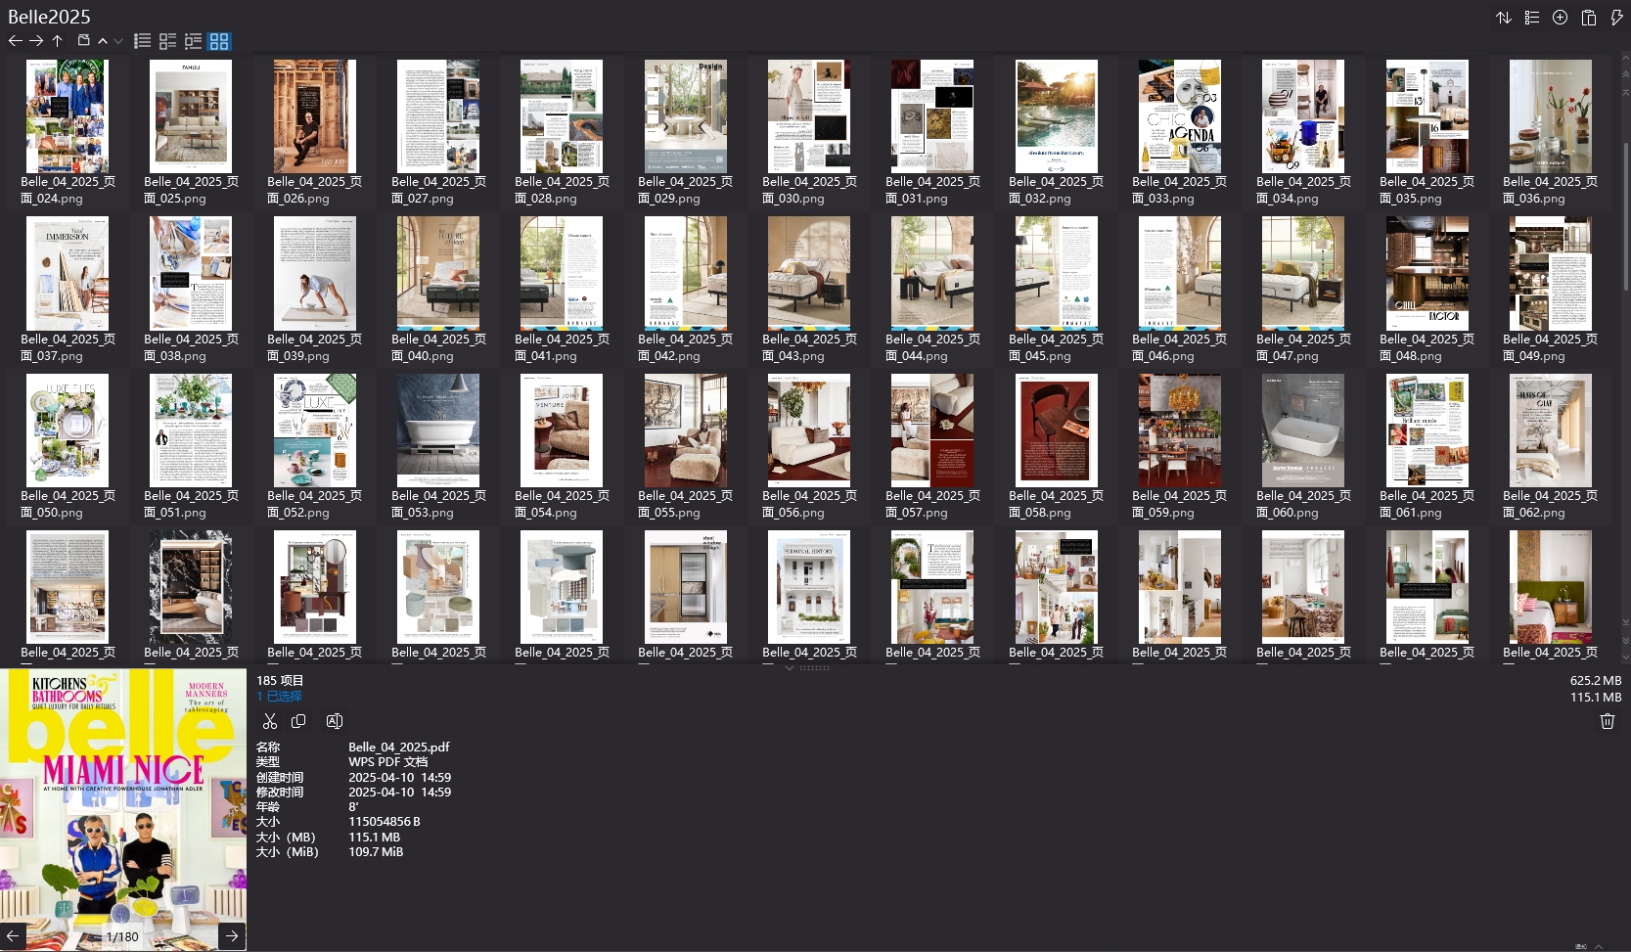
Task: Click the back navigation arrow
Action: pos(15,41)
